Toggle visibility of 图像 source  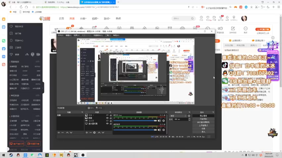tap(107, 118)
